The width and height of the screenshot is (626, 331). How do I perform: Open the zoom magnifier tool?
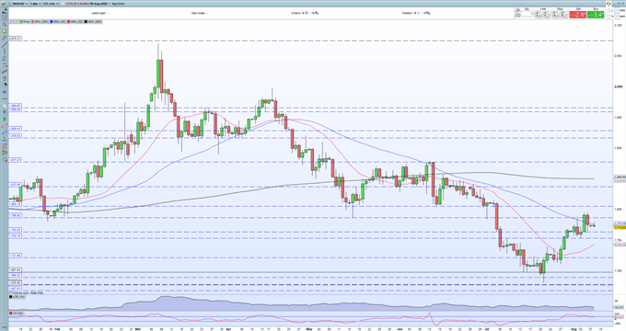click(x=5, y=24)
